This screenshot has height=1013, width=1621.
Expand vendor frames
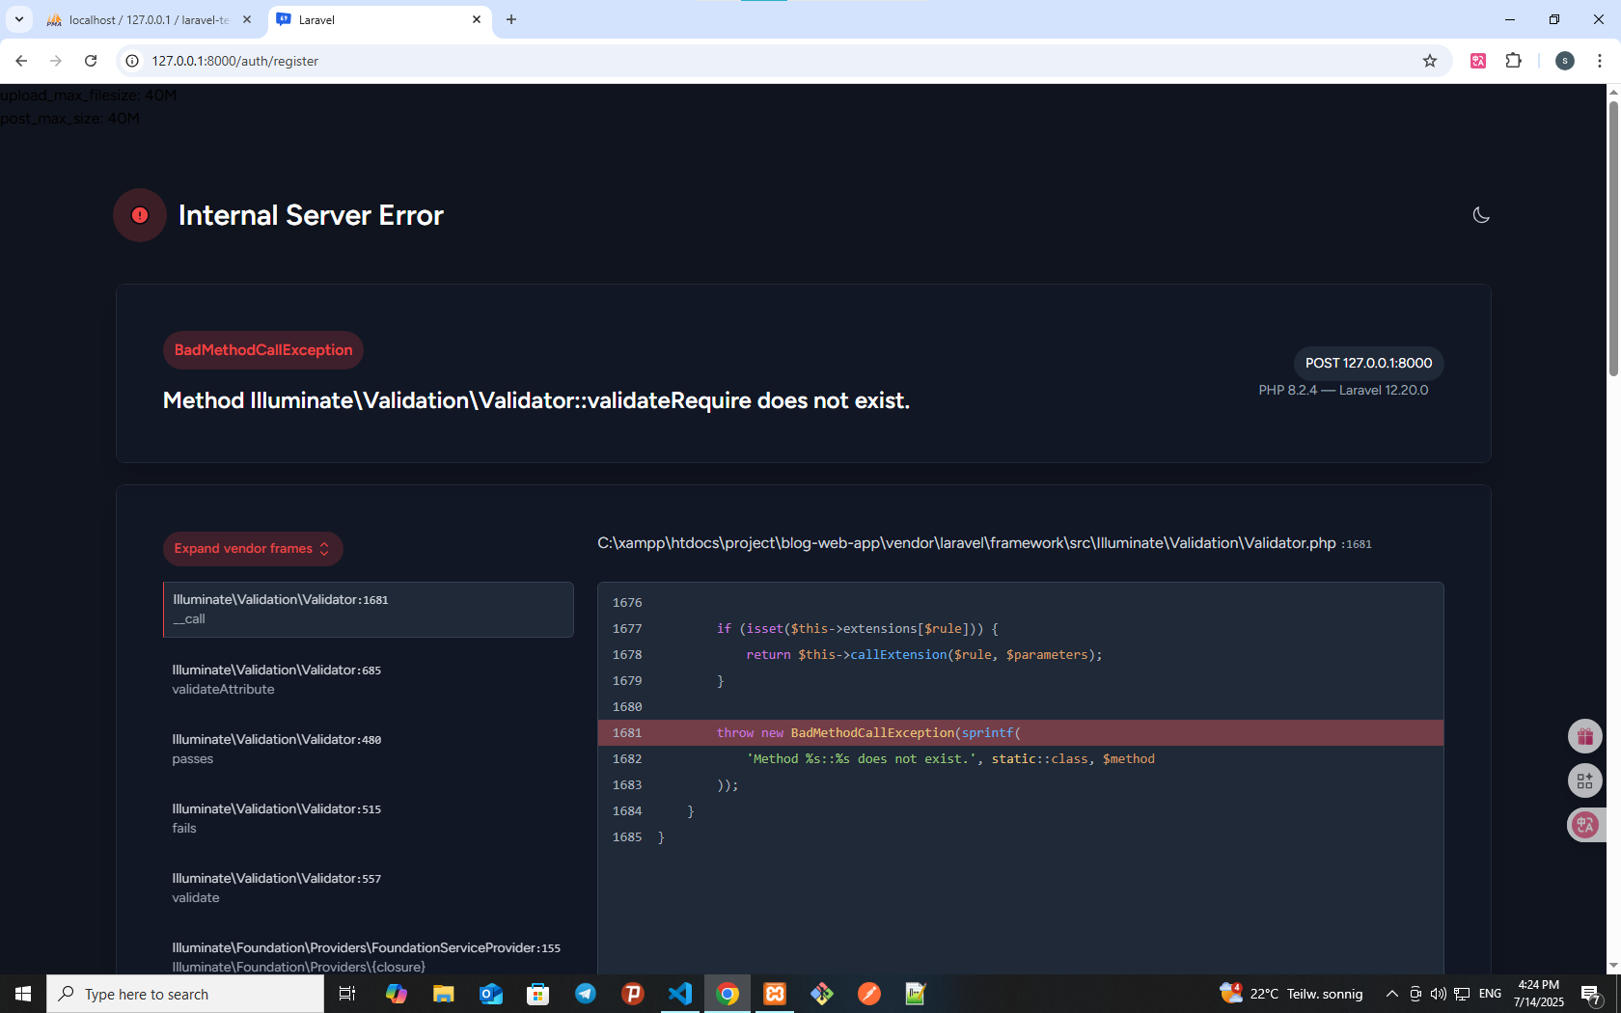252,549
